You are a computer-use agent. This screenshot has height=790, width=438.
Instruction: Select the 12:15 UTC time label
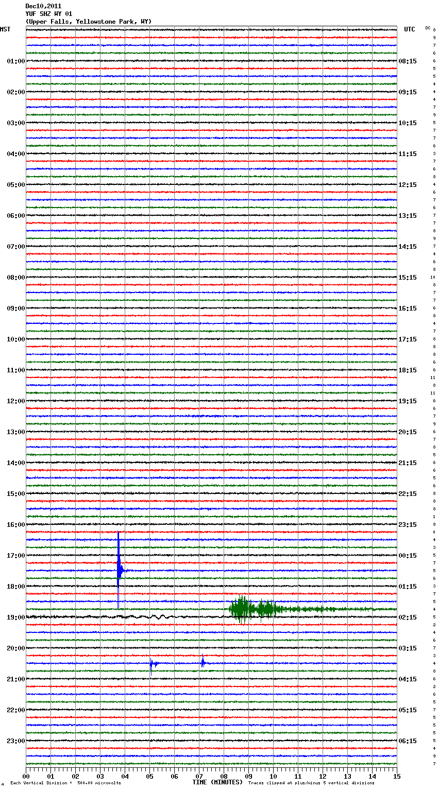coord(408,185)
